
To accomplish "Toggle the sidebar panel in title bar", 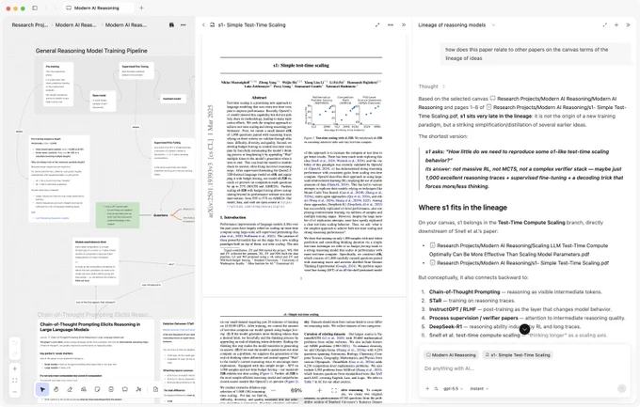I will pos(35,8).
